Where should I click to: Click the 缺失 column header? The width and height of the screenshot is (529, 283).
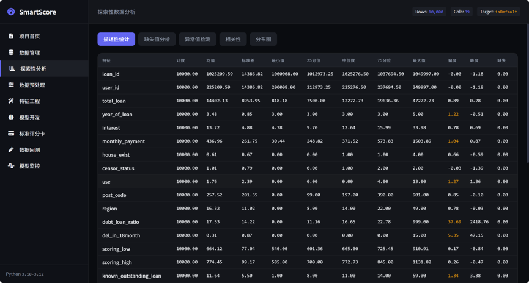(x=501, y=60)
